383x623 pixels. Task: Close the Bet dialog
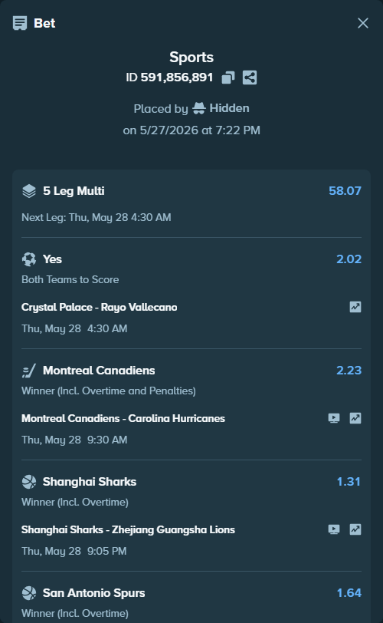click(x=363, y=23)
